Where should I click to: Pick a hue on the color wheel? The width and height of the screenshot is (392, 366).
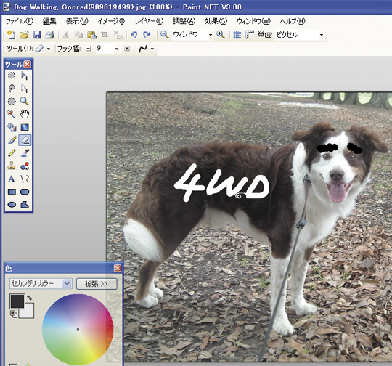[x=78, y=330]
